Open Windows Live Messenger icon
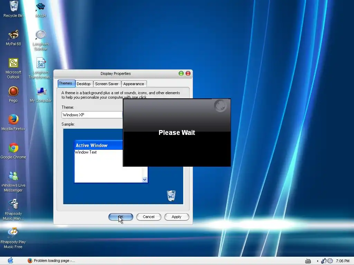This screenshot has height=265, width=354. pos(13,176)
